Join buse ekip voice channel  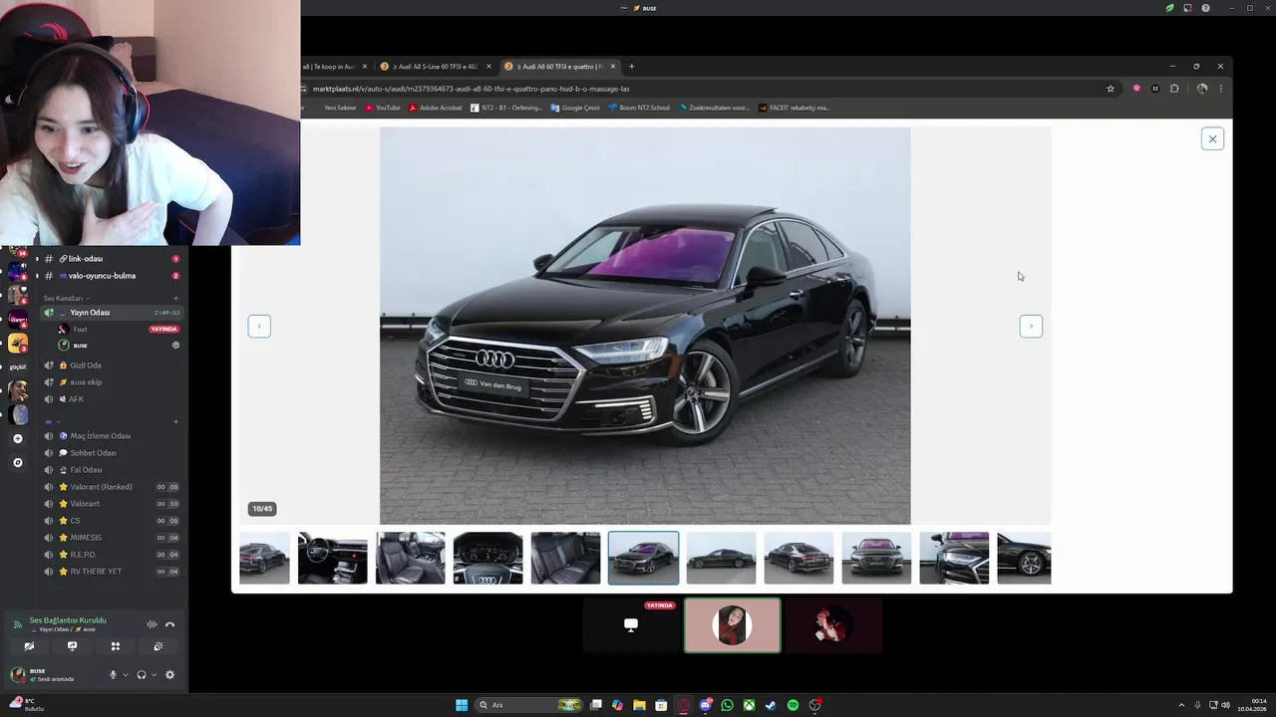111,382
